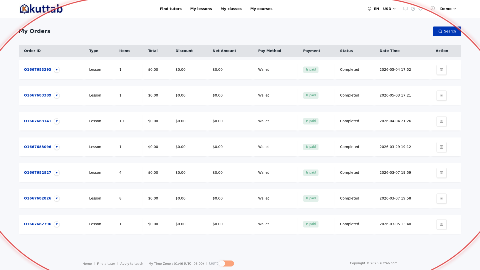This screenshot has height=270, width=480.
Task: Click the Net Amount column header
Action: [x=224, y=51]
